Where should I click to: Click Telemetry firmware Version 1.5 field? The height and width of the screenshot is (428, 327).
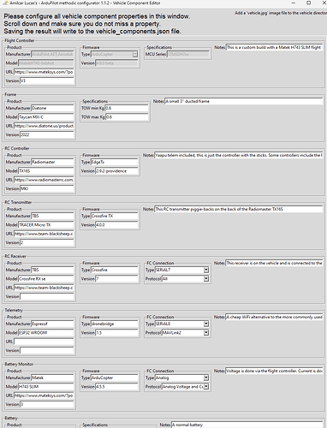click(x=116, y=333)
